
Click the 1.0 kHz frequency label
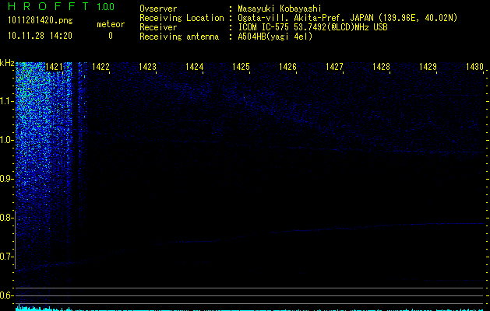(7, 140)
